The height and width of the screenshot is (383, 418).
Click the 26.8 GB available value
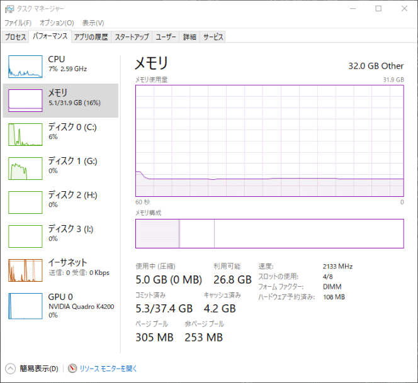pos(232,280)
